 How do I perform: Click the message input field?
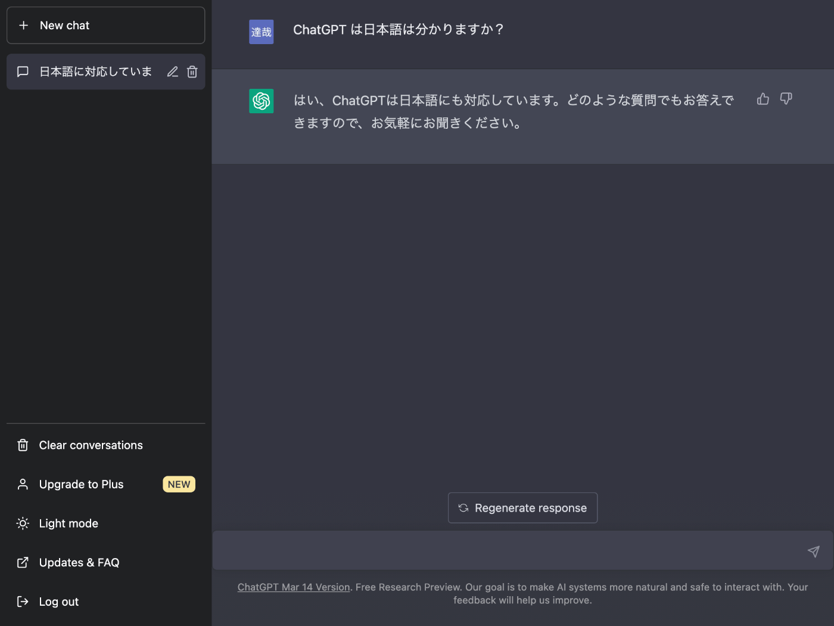point(522,550)
